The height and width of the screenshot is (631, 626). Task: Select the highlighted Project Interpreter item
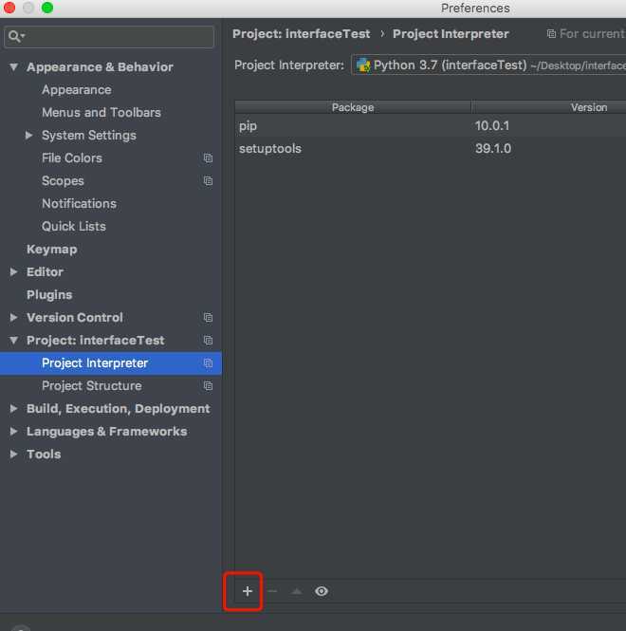coord(111,363)
